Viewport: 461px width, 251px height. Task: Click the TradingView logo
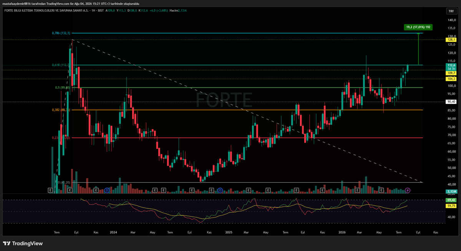pyautogui.click(x=23, y=243)
